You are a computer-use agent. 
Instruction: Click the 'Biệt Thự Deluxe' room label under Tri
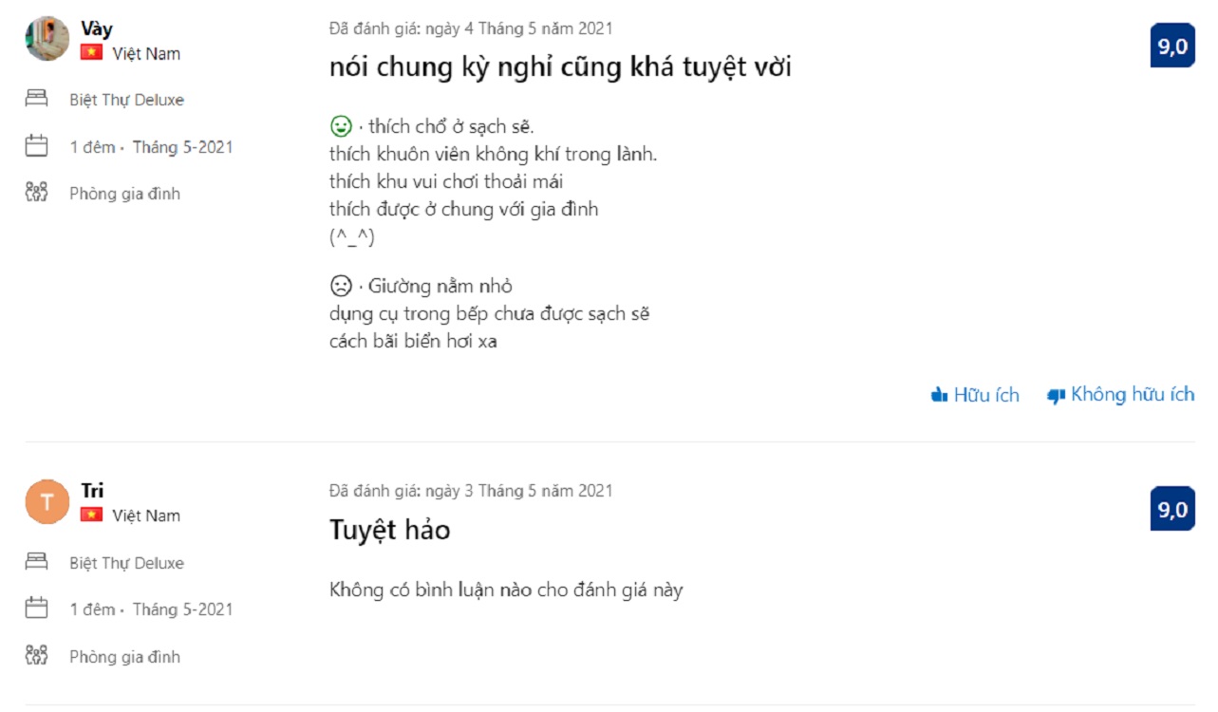[x=126, y=563]
